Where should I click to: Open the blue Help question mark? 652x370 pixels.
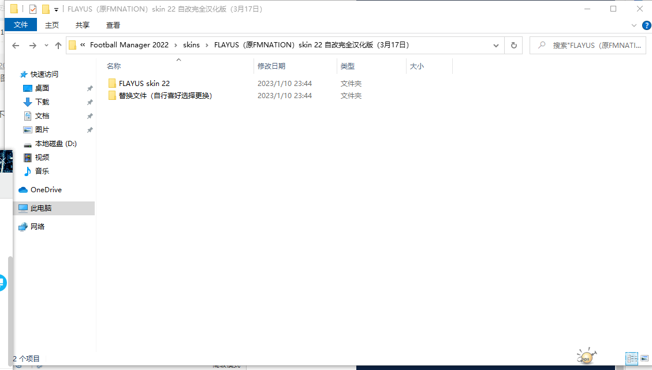tap(647, 25)
